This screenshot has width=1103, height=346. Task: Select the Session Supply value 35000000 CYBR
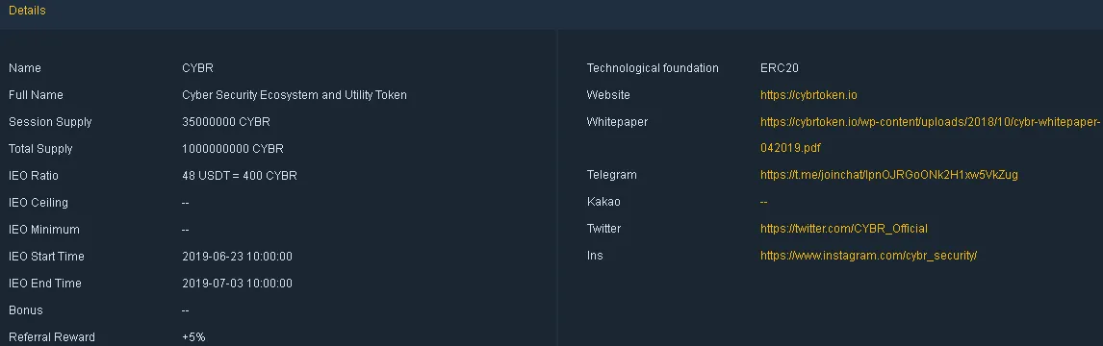click(226, 122)
